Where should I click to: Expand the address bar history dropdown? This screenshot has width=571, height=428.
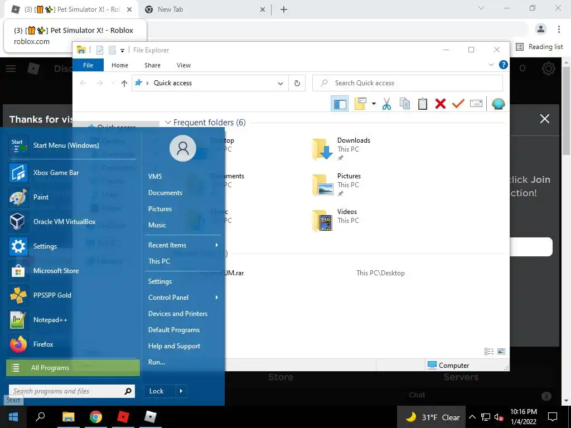[x=280, y=84]
